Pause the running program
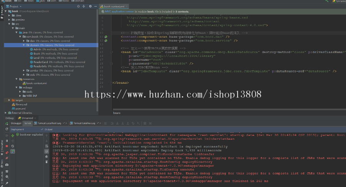Image resolution: width=346 pixels, height=187 pixels. coord(7,141)
